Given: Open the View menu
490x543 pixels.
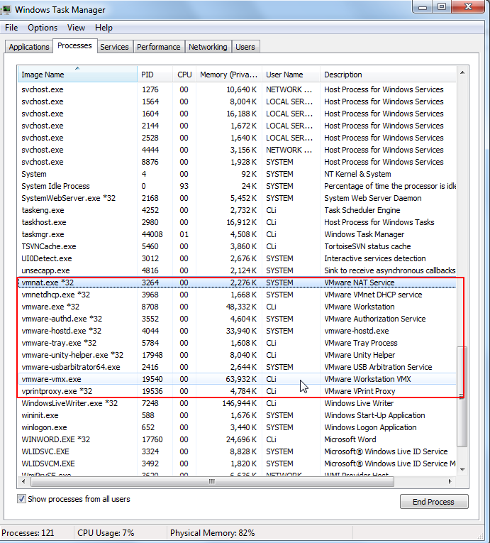Looking at the screenshot, I should (76, 28).
